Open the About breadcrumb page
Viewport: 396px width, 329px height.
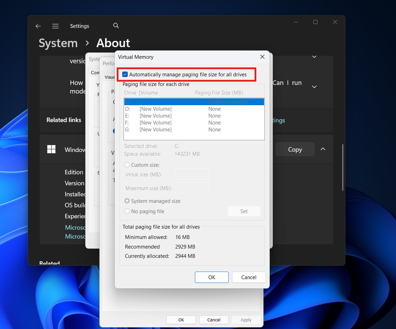click(x=113, y=43)
